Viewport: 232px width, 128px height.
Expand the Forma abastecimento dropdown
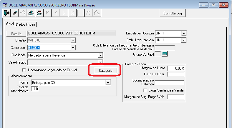click(108, 83)
